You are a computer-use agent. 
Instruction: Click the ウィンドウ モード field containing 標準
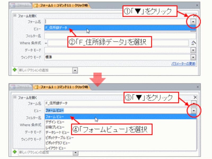point(117,57)
